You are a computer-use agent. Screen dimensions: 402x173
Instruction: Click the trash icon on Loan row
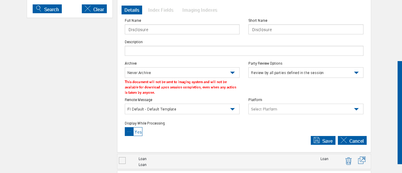point(348,161)
